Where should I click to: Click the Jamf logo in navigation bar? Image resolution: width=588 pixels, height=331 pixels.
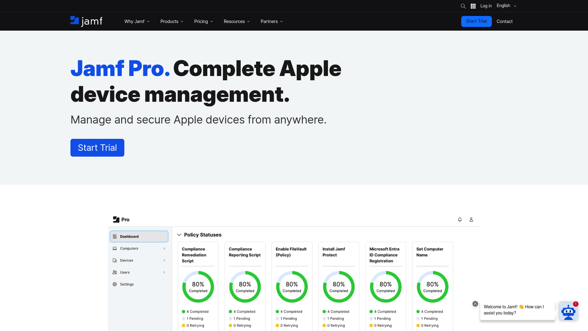click(x=86, y=21)
